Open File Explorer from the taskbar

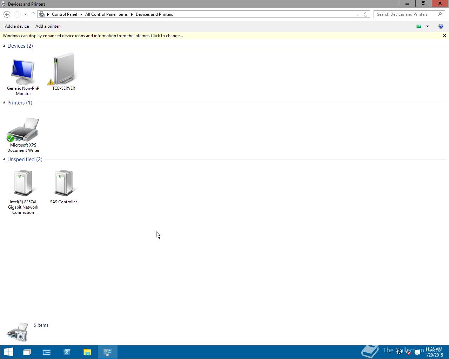coord(87,352)
